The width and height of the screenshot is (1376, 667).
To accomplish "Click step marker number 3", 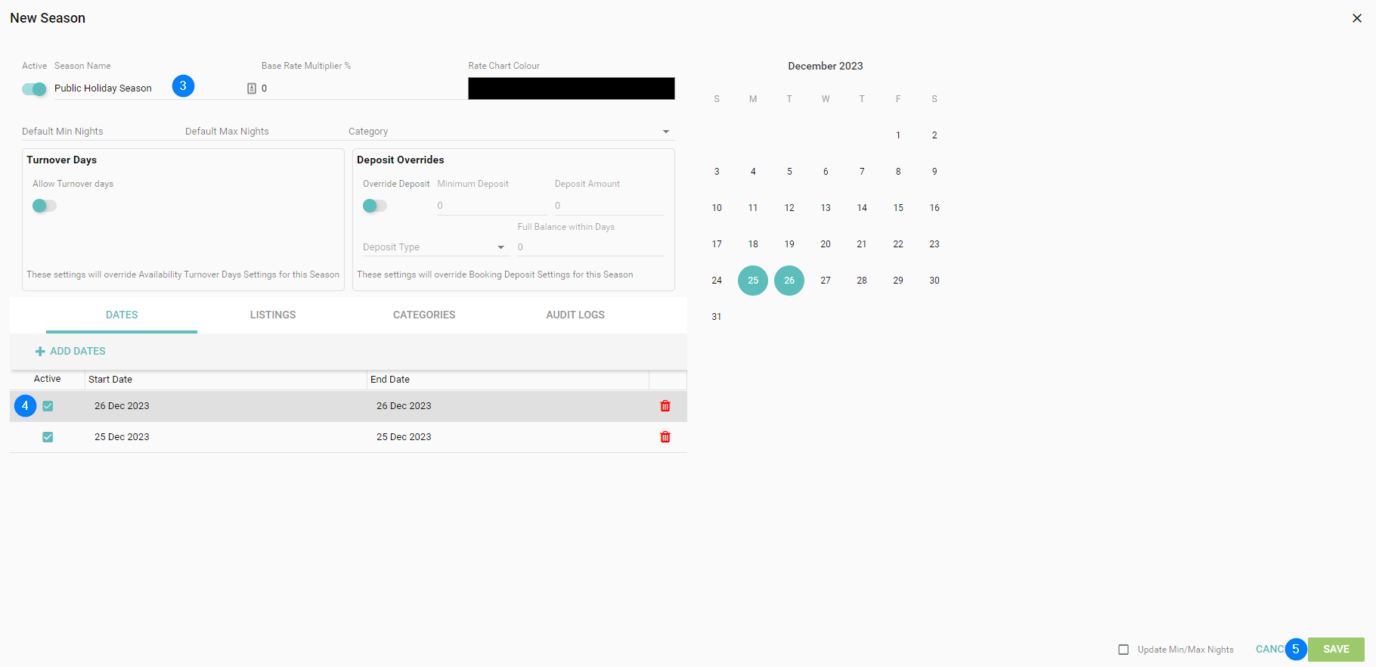I will (183, 86).
